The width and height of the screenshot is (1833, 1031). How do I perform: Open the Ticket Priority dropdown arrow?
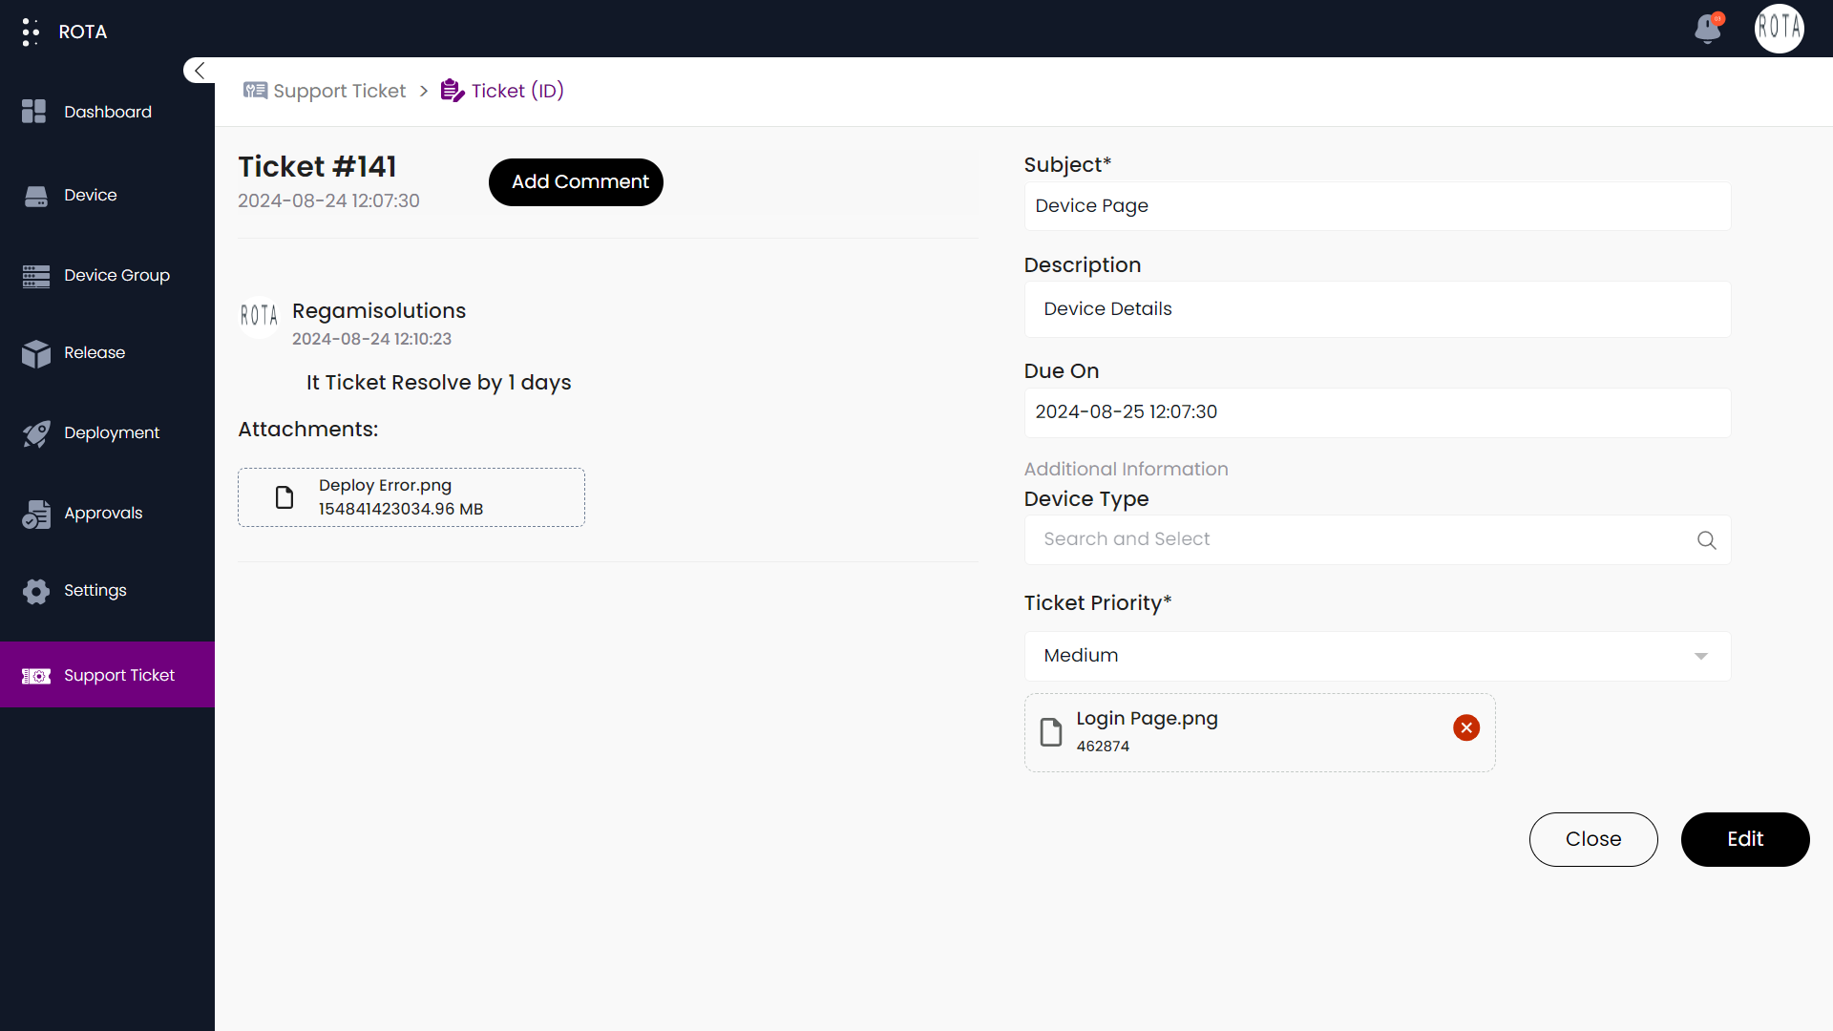pos(1701,656)
